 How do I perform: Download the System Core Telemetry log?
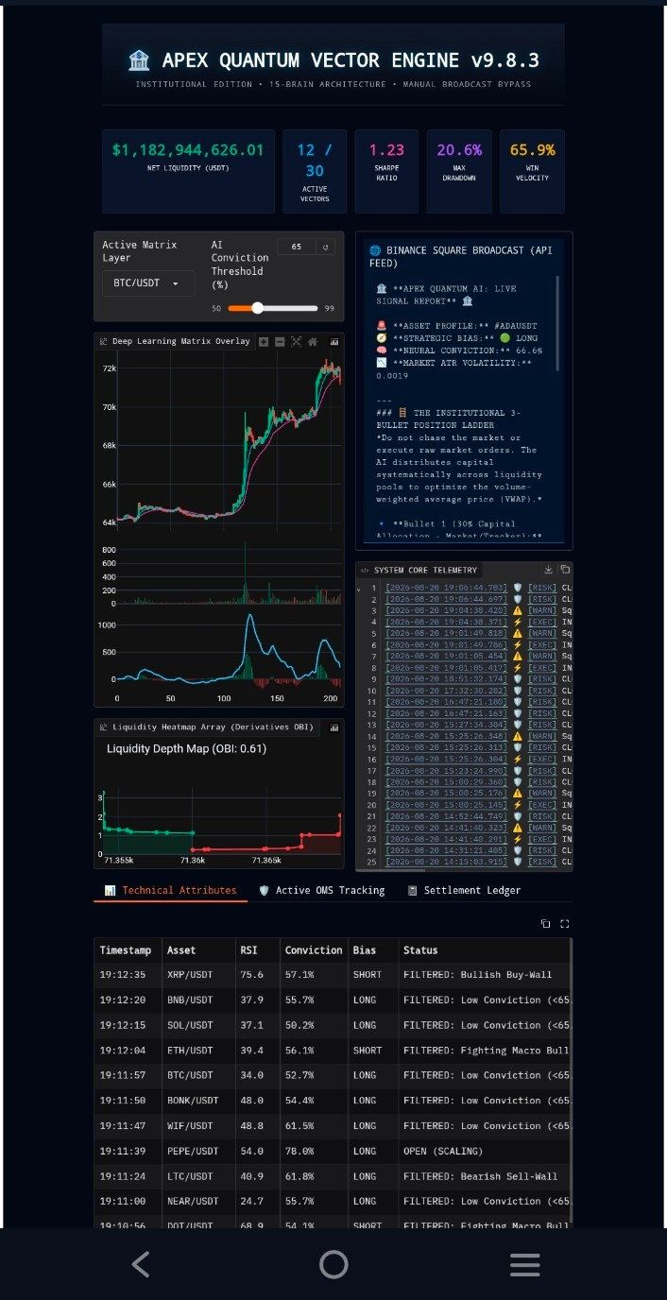click(x=549, y=570)
